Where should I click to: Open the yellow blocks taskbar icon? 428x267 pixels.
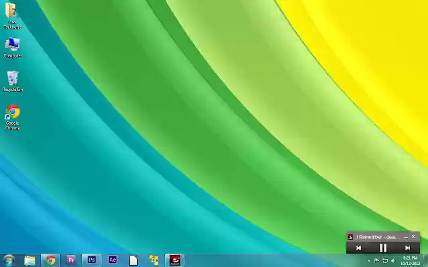click(x=154, y=260)
